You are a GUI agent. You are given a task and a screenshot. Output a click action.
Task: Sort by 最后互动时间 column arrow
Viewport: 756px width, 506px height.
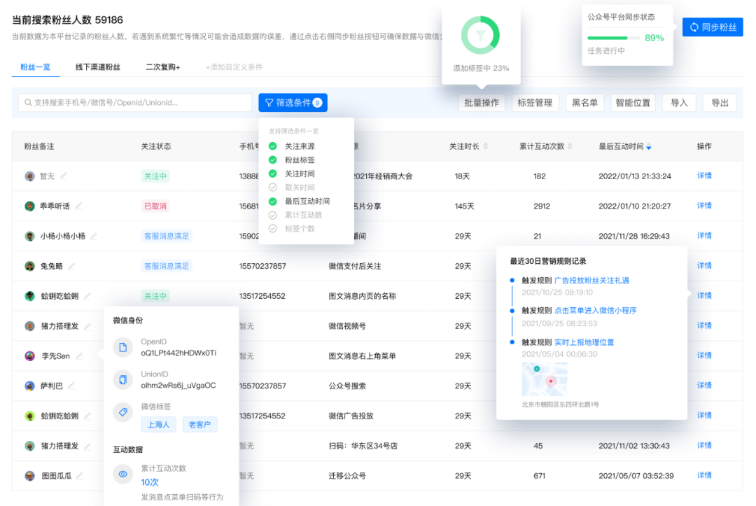pos(649,147)
